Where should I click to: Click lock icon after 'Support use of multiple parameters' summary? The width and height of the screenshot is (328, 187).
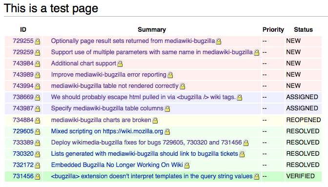point(256,53)
